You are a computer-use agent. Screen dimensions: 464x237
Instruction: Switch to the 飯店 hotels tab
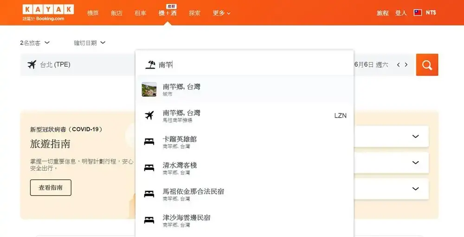coord(117,13)
